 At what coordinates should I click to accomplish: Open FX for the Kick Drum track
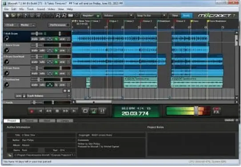coord(56,39)
